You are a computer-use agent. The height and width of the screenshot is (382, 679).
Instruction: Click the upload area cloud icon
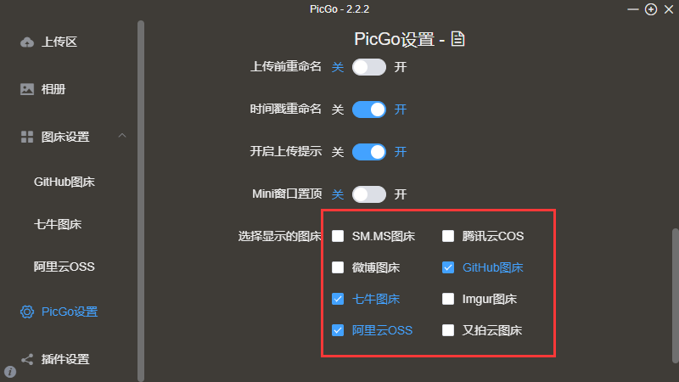click(27, 42)
